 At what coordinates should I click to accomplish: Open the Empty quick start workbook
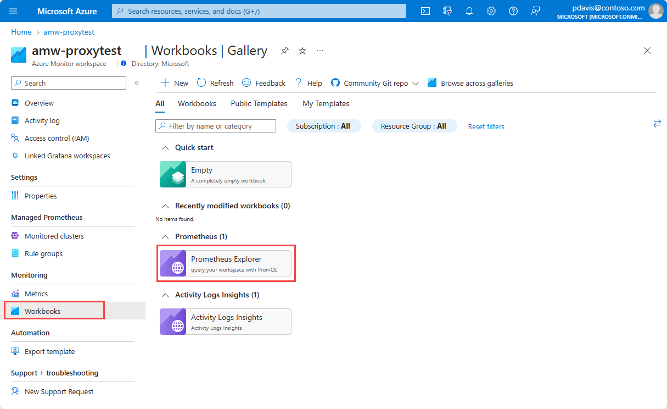tap(226, 174)
